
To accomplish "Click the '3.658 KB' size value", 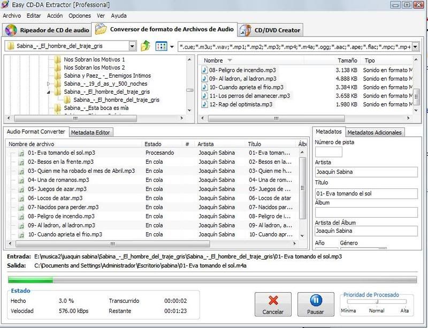I will [346, 96].
